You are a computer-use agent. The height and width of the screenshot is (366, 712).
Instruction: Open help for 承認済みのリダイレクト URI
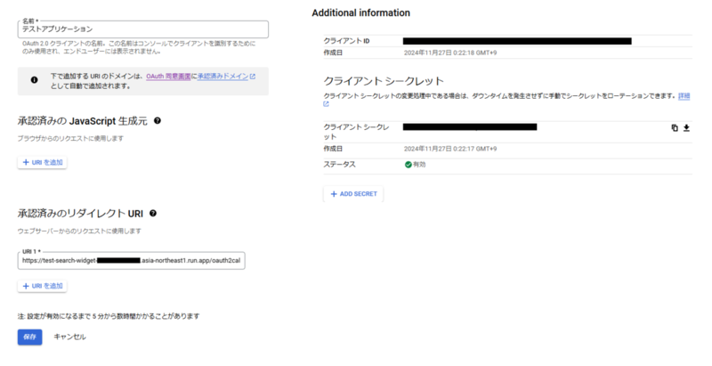coord(153,214)
